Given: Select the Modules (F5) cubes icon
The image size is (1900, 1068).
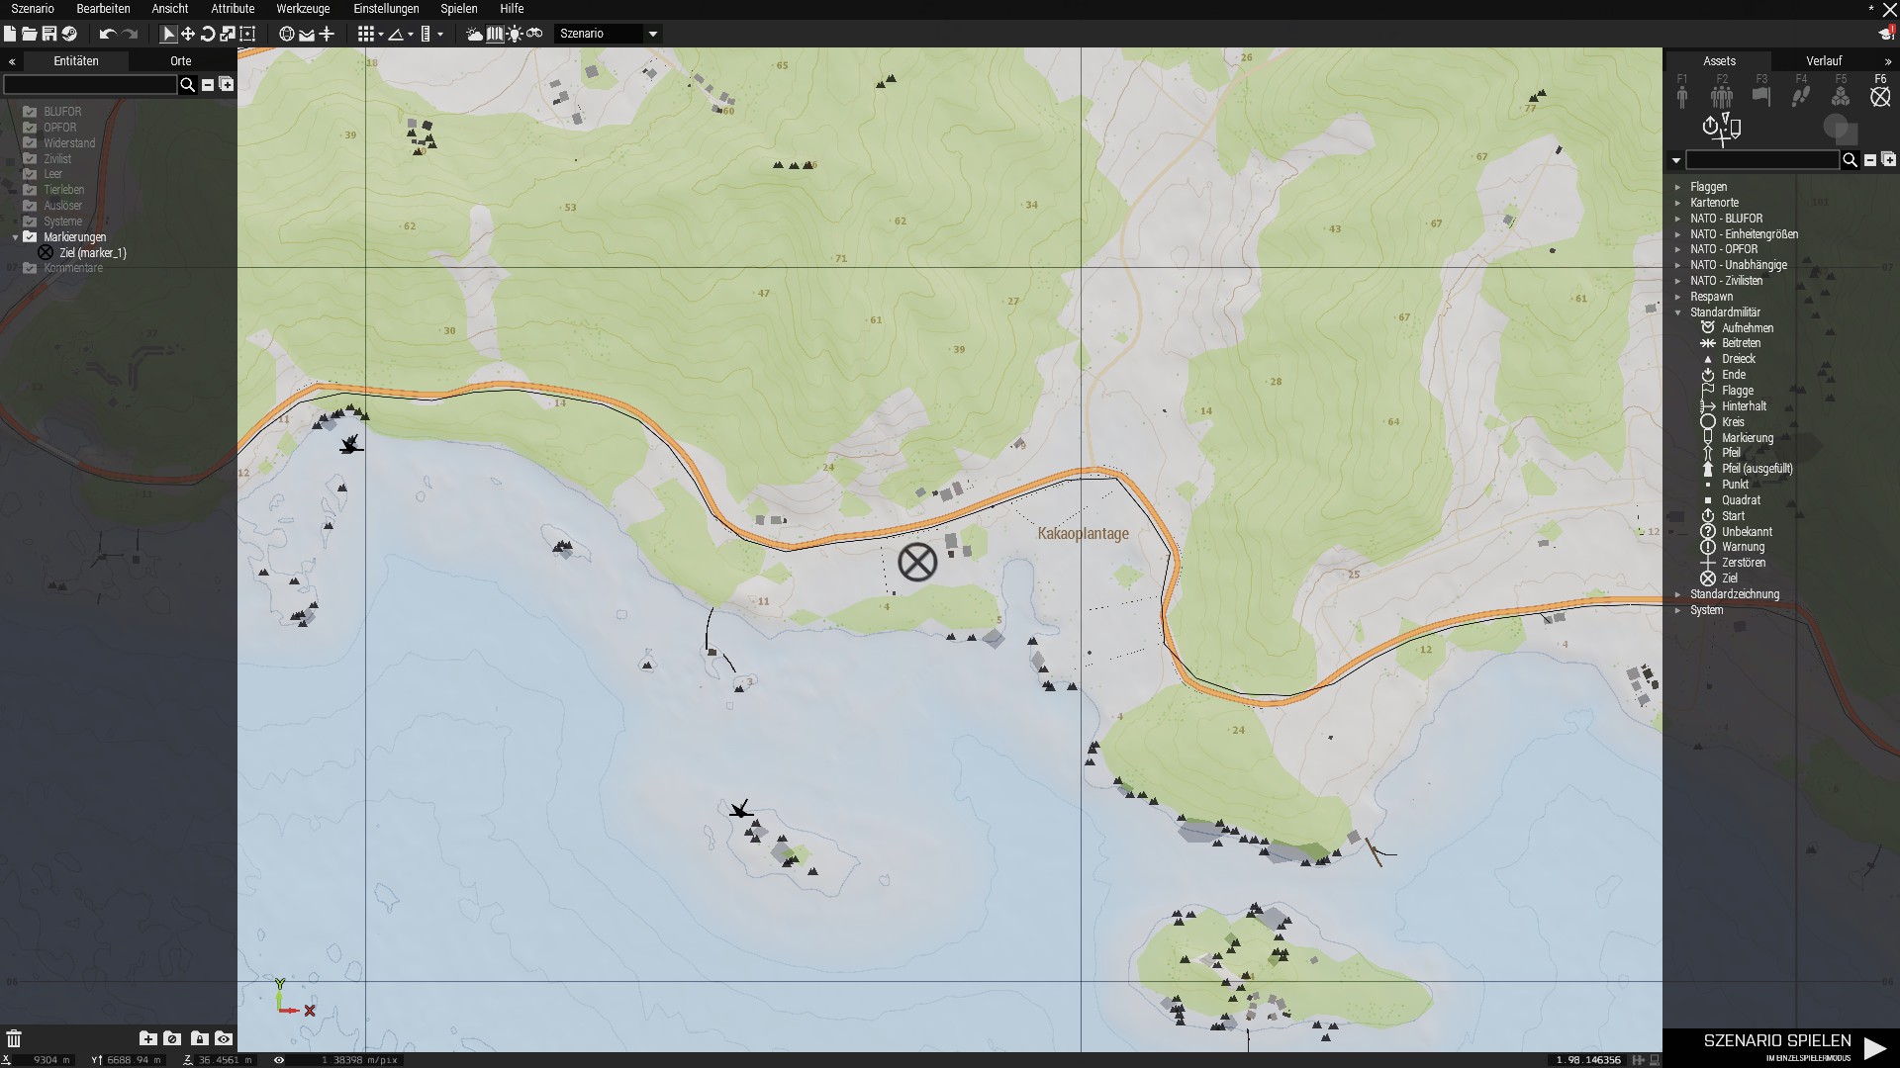Looking at the screenshot, I should point(1841,96).
